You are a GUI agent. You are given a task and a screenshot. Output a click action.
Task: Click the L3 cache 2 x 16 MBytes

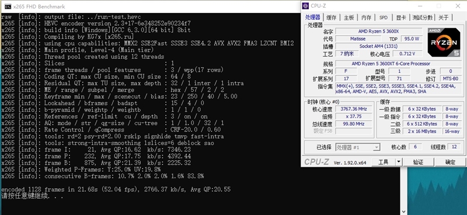pyautogui.click(x=422, y=131)
